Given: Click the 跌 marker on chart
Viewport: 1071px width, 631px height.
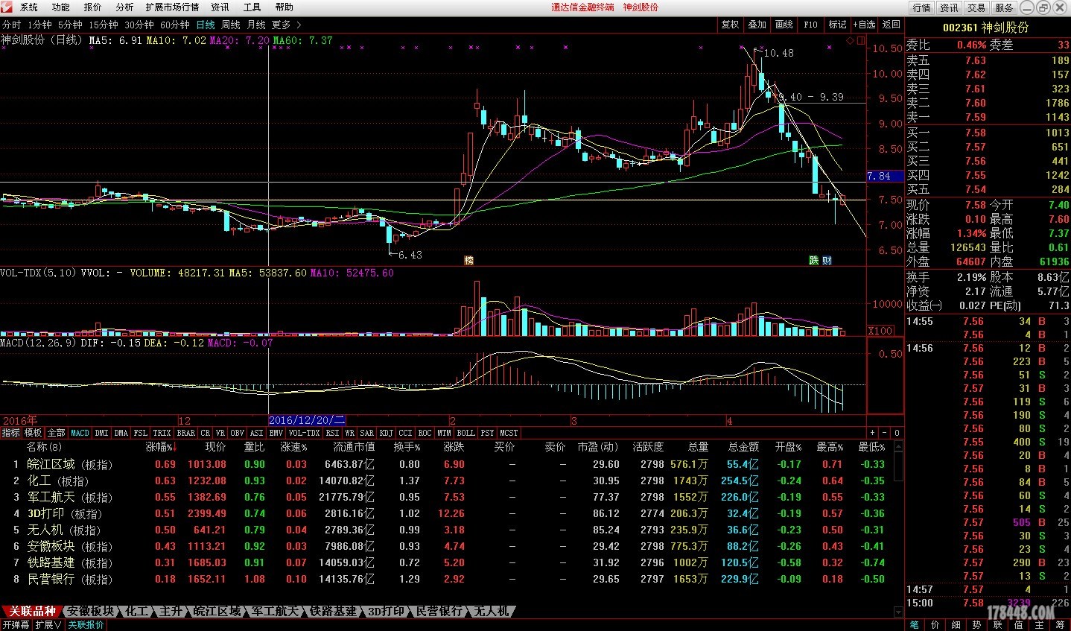Looking at the screenshot, I should pyautogui.click(x=815, y=260).
